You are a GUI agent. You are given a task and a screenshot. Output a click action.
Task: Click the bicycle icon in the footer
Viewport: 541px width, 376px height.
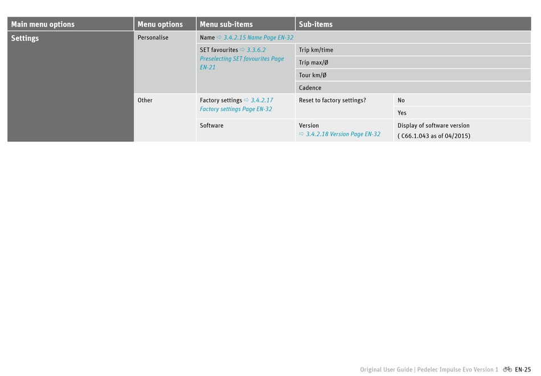[507, 369]
